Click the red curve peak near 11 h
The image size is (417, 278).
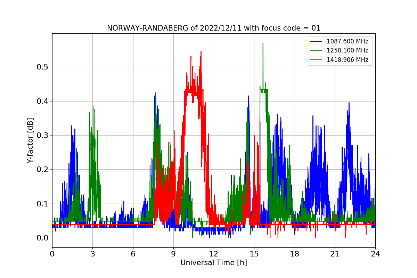tap(201, 52)
